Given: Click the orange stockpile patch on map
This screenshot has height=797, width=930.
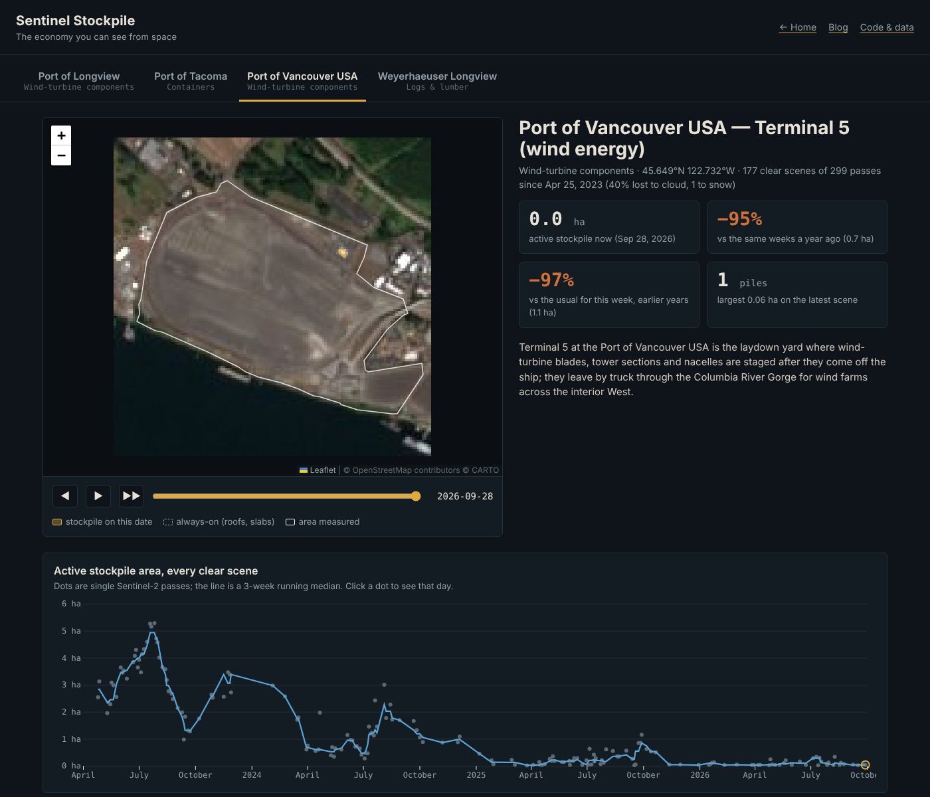Looking at the screenshot, I should (x=343, y=252).
